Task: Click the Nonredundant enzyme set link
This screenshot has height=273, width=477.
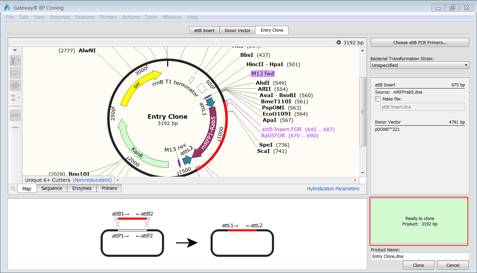Action: point(92,180)
